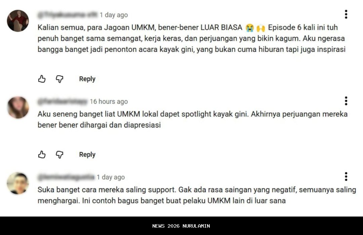The height and width of the screenshot is (235, 363).
Task: Select the comment text starting Suka banget cara mereka
Action: point(197,195)
